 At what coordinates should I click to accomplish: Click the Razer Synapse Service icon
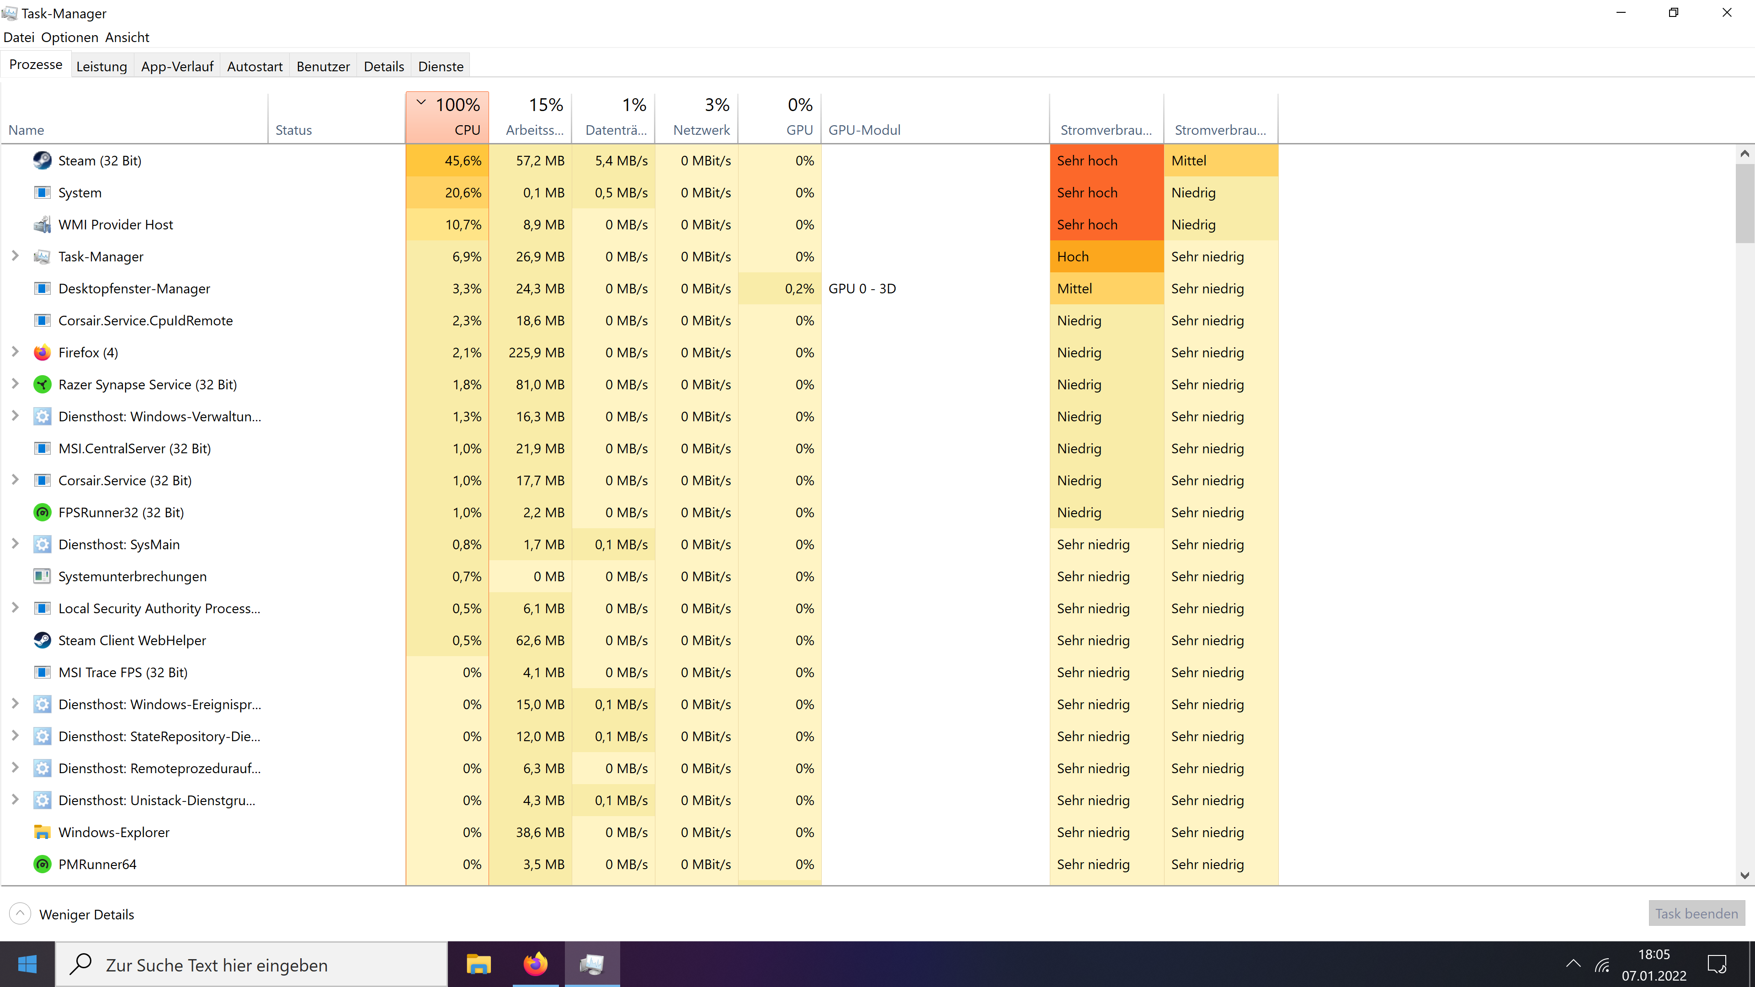click(x=42, y=385)
